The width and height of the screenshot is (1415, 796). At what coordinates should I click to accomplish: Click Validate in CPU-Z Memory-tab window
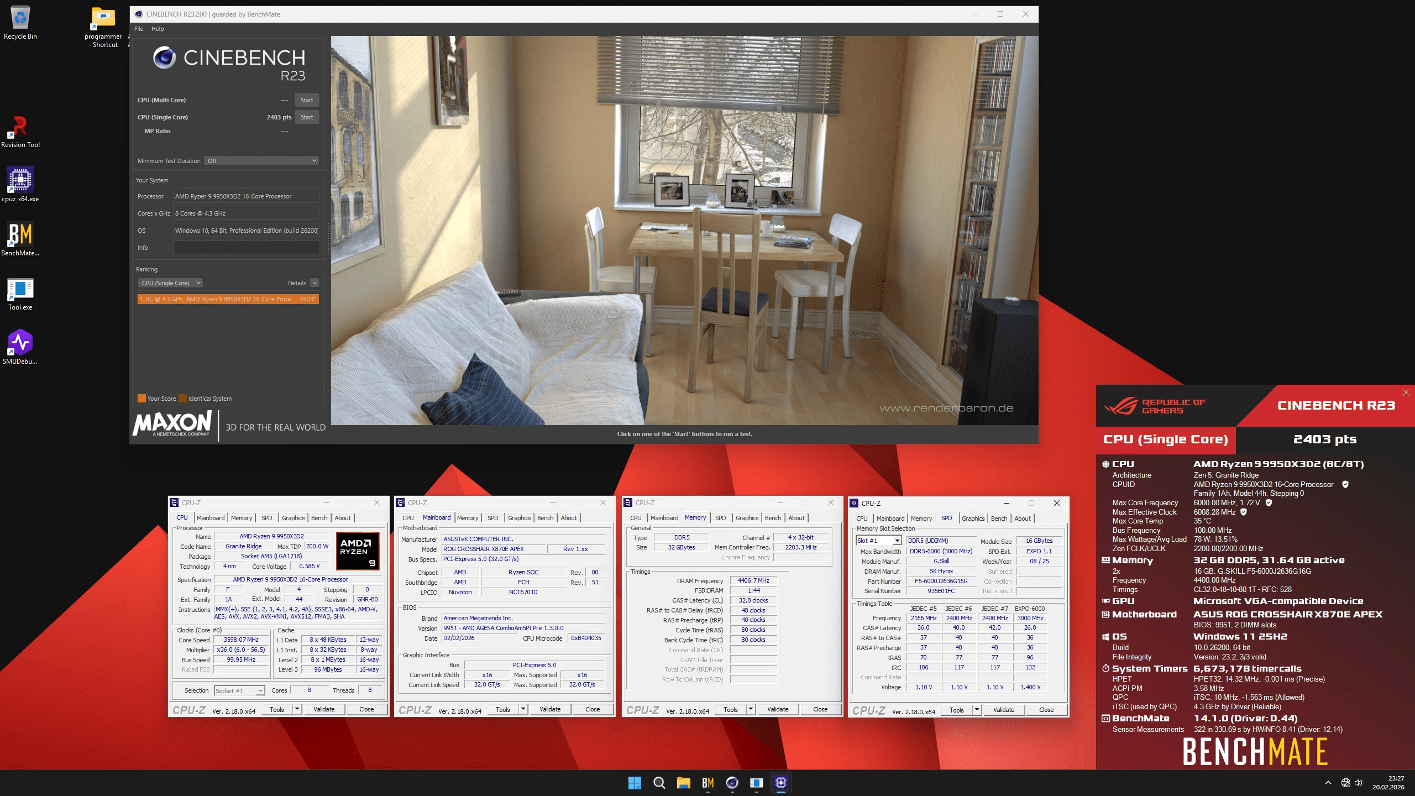coord(778,709)
